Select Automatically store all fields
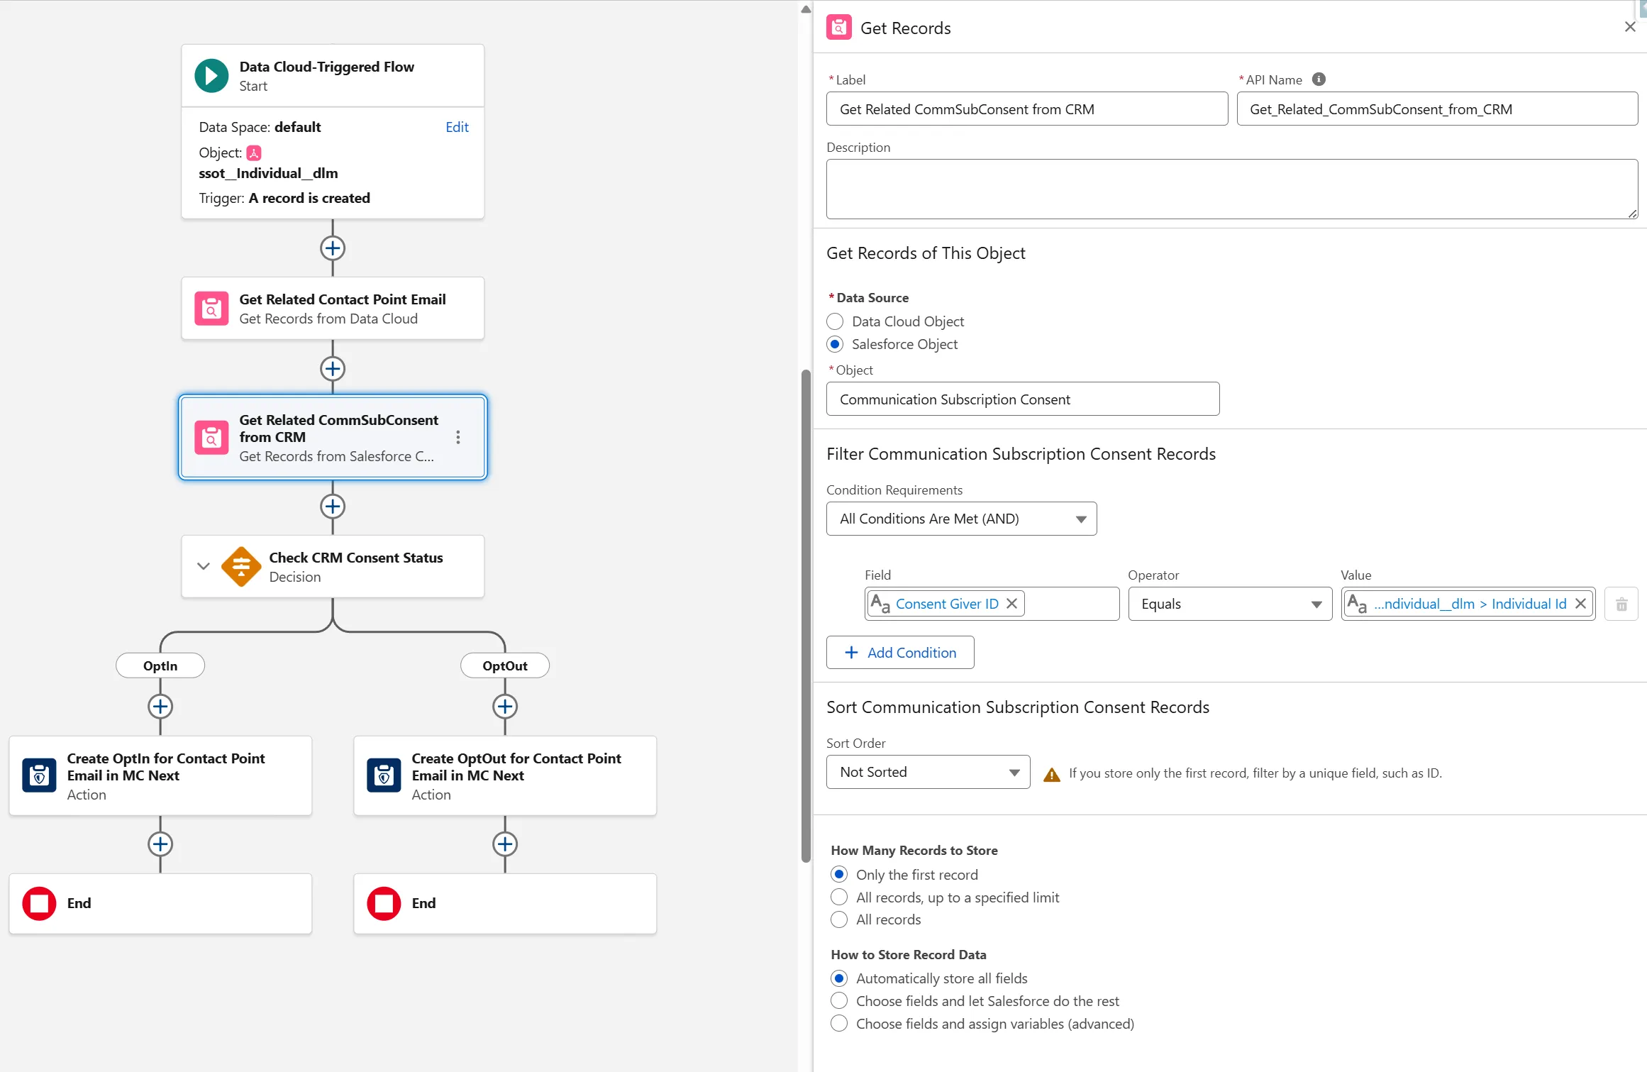The height and width of the screenshot is (1072, 1647). (x=839, y=978)
